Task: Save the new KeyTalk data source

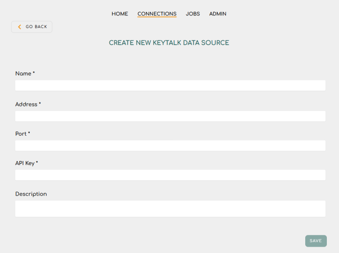Action: point(316,241)
